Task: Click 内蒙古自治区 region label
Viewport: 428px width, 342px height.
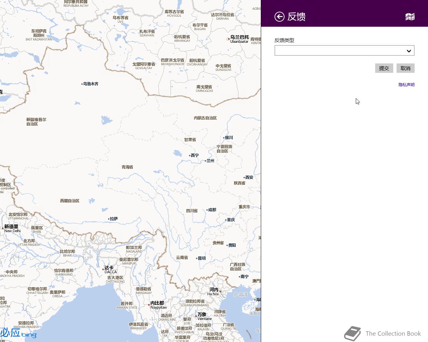Action: click(x=205, y=118)
